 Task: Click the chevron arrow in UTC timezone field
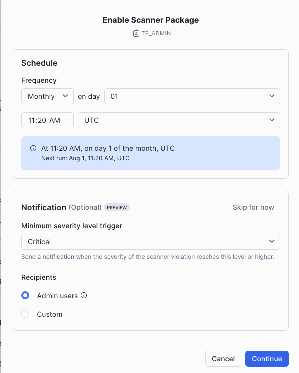(272, 120)
